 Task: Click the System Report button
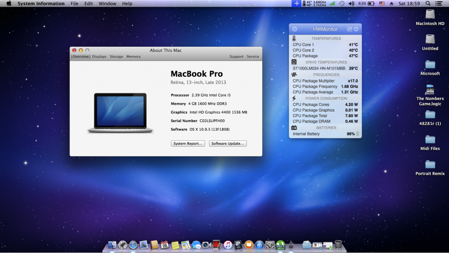click(188, 143)
